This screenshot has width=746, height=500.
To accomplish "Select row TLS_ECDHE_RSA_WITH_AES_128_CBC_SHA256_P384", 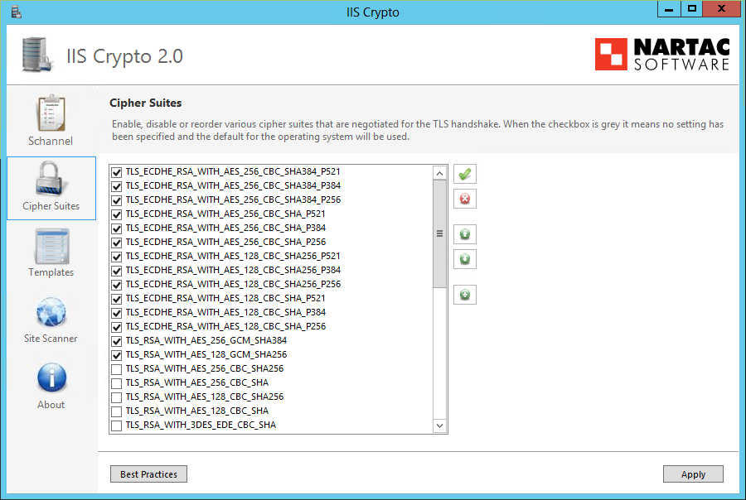I will pos(271,271).
